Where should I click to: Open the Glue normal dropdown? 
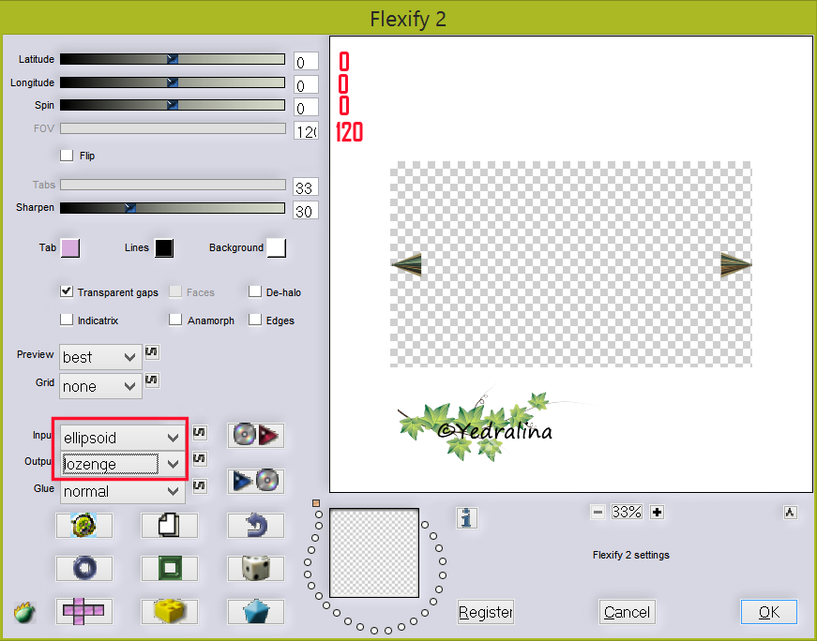tap(123, 491)
